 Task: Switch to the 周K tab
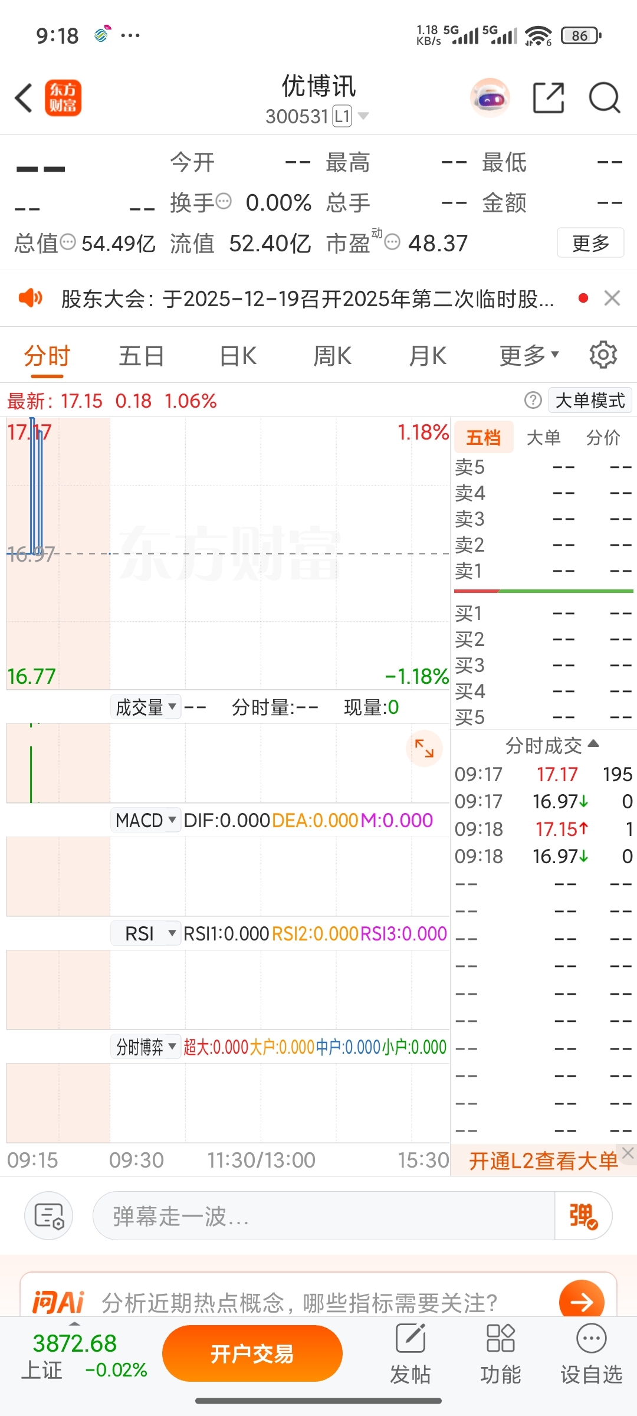point(332,356)
